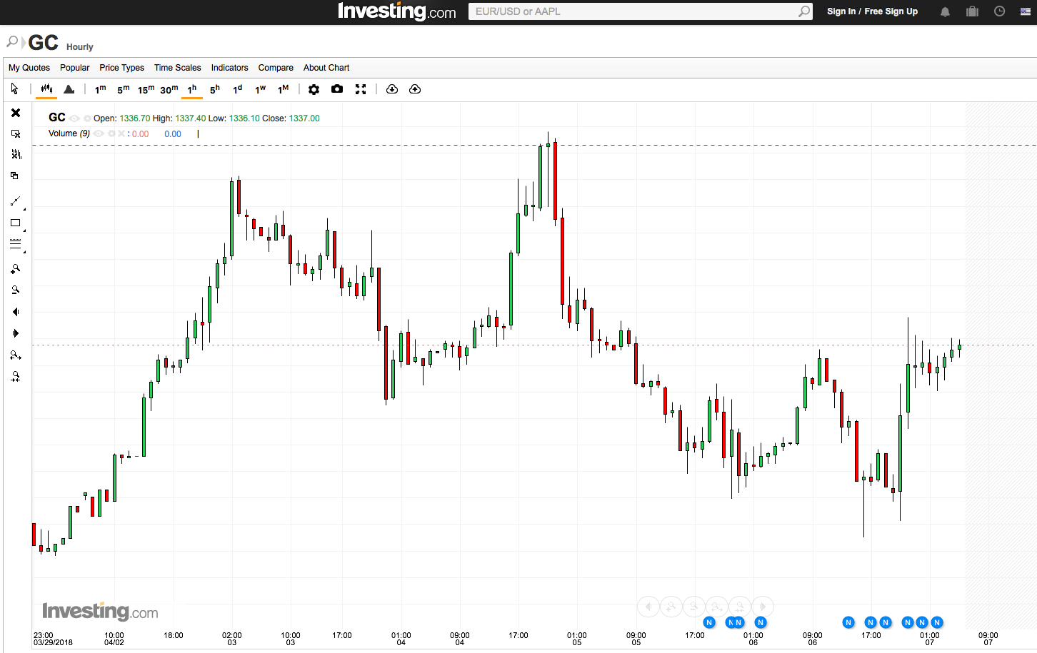Screen dimensions: 1037x653
Task: Select the horizontal lines Fibonacci tool
Action: pos(15,244)
